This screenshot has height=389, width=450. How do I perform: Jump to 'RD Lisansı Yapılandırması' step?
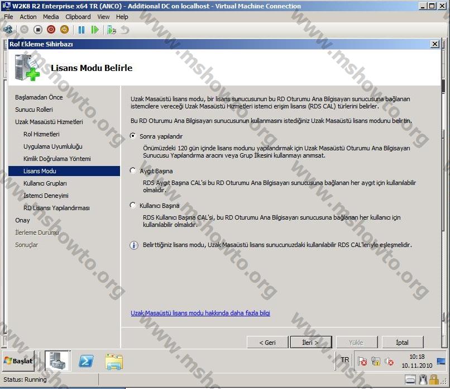56,208
